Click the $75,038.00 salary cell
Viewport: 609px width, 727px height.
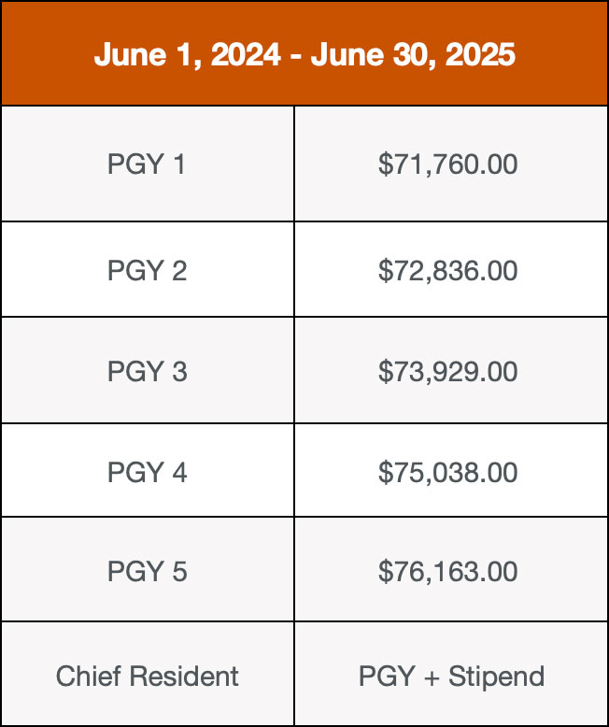[447, 472]
